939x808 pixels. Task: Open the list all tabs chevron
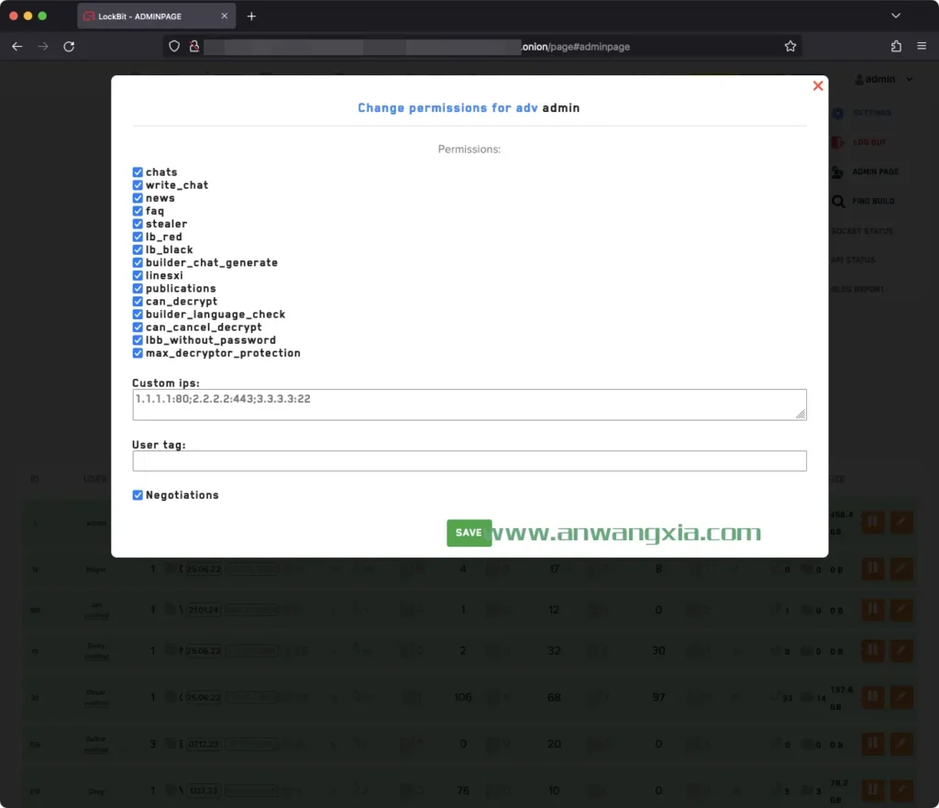895,16
